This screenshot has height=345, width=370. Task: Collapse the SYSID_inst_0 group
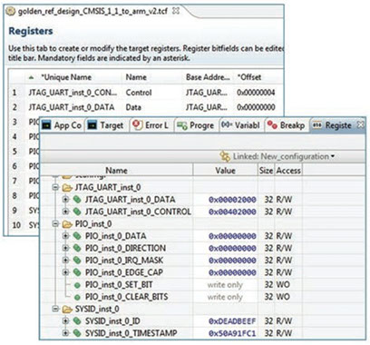click(55, 309)
